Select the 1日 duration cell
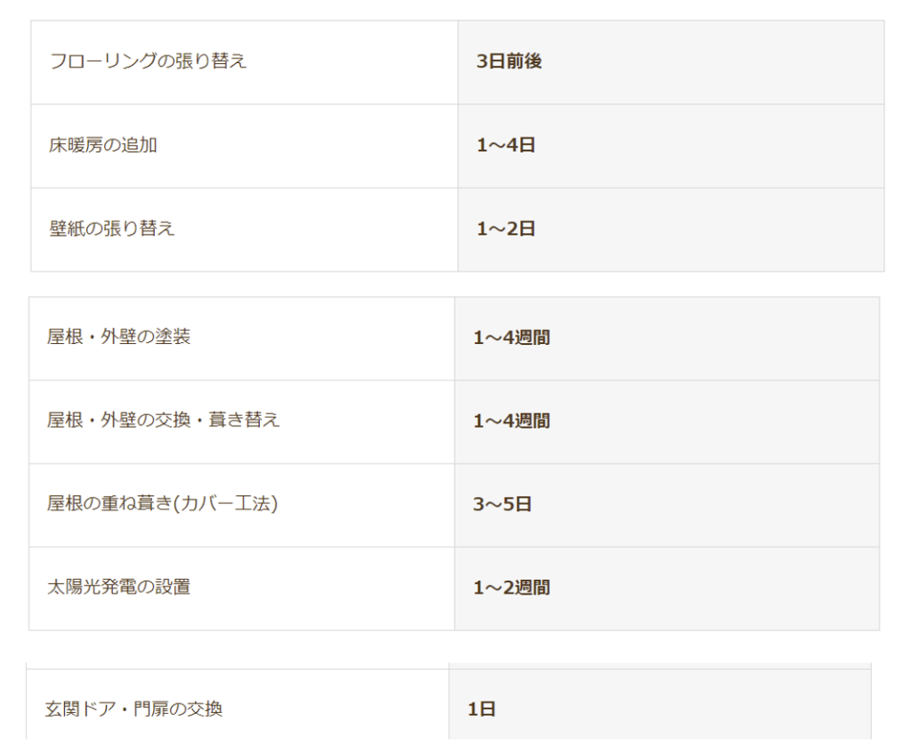This screenshot has height=753, width=911. (x=481, y=709)
